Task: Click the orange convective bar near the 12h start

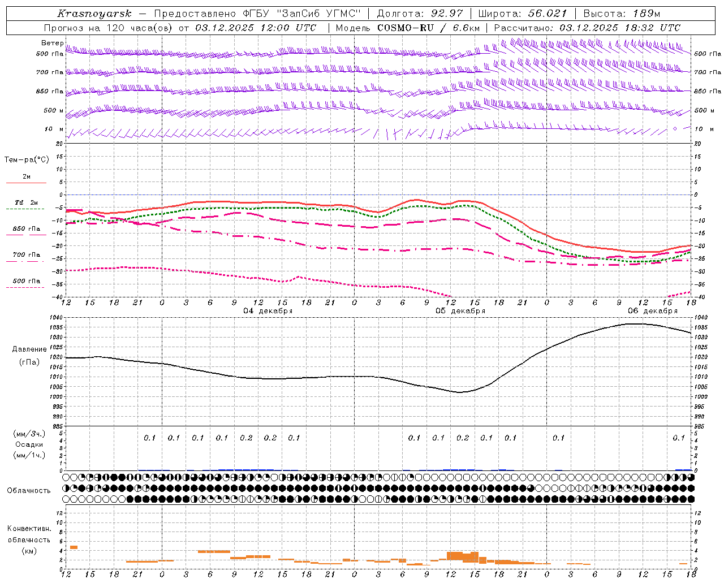Action: 74,547
